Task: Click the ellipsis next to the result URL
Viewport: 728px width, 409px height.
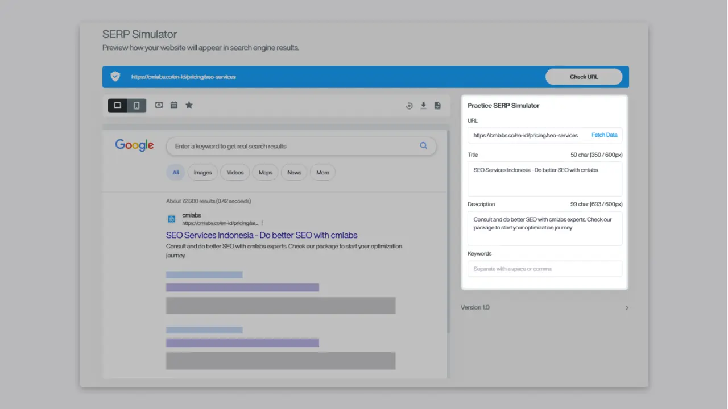Action: click(x=262, y=223)
